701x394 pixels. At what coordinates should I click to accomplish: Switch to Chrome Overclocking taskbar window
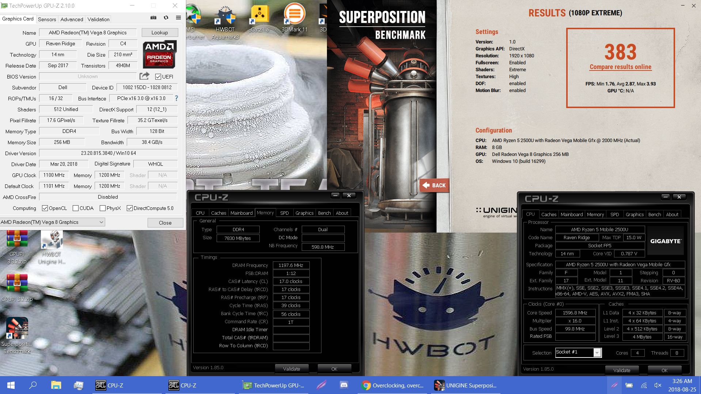[x=392, y=385]
